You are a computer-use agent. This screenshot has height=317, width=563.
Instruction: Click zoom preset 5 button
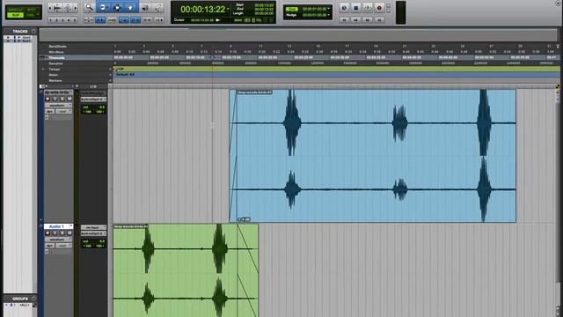pyautogui.click(x=74, y=19)
